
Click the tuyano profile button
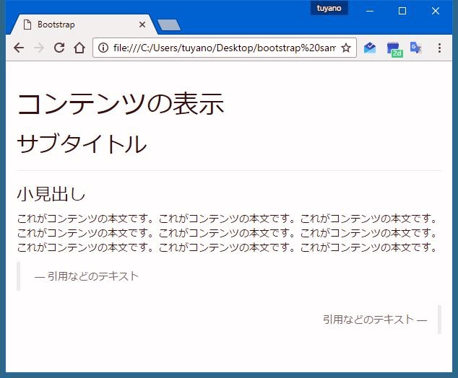coord(329,8)
